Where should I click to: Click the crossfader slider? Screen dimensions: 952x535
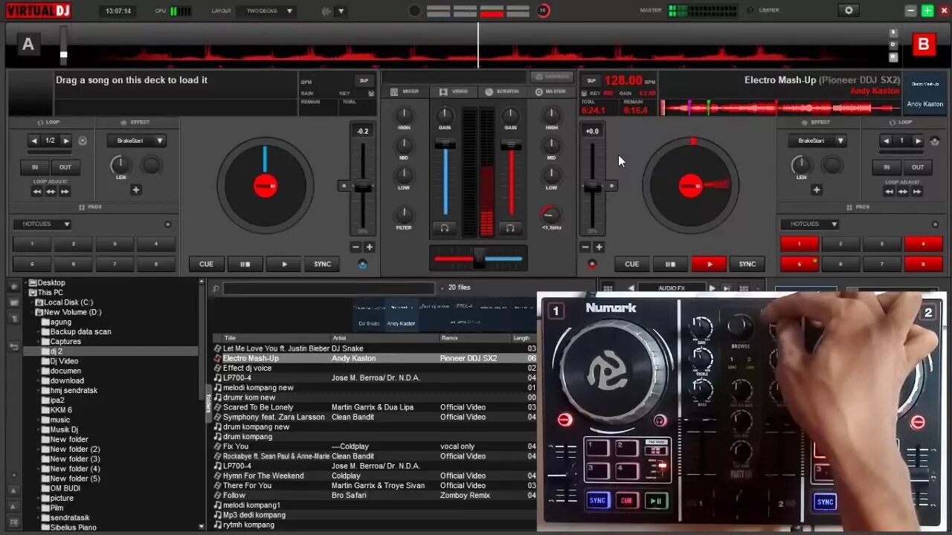[x=479, y=259]
